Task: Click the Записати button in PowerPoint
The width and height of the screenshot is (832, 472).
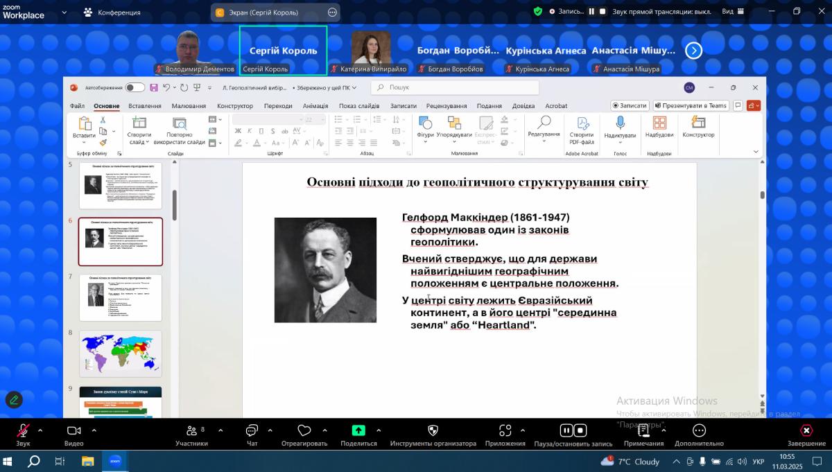Action: click(630, 106)
